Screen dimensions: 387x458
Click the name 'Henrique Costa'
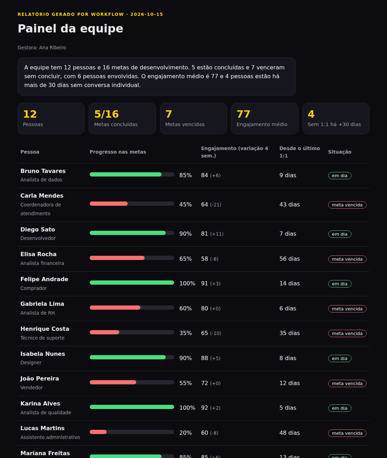tap(45, 329)
